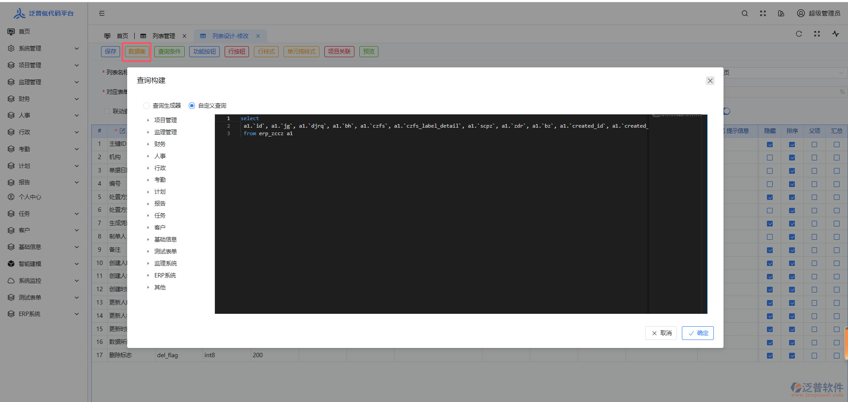Toggle fullscreen icon in top header
Screen dimensions: 848x402
763,13
